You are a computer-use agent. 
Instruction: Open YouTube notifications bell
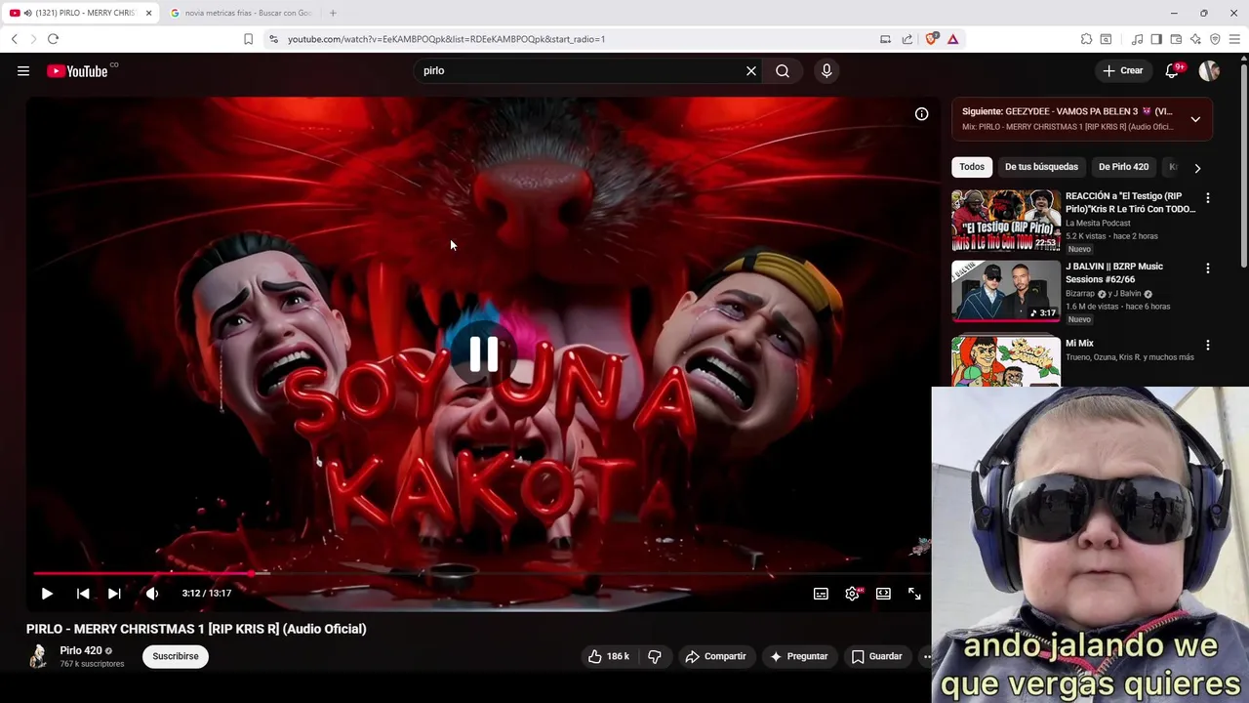click(x=1173, y=70)
